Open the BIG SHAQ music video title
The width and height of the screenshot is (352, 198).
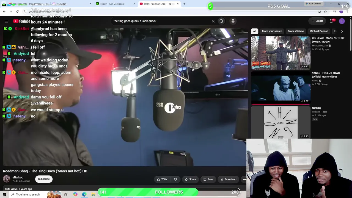pyautogui.click(x=328, y=40)
